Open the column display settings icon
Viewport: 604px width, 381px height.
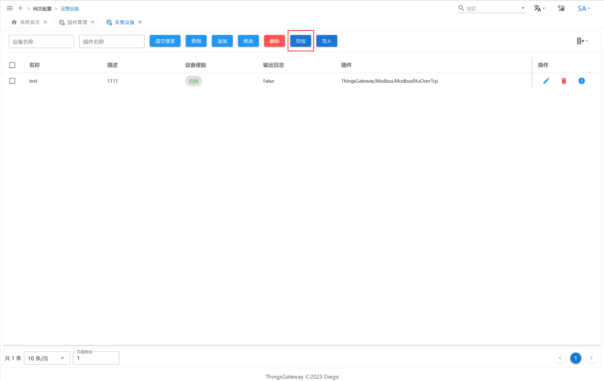[x=582, y=41]
